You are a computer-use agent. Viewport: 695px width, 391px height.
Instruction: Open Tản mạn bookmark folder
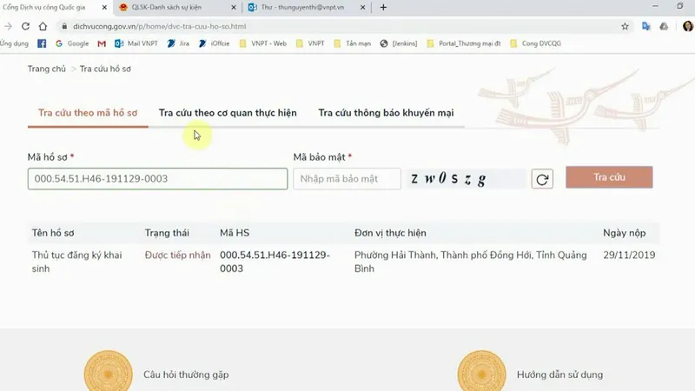coord(353,43)
